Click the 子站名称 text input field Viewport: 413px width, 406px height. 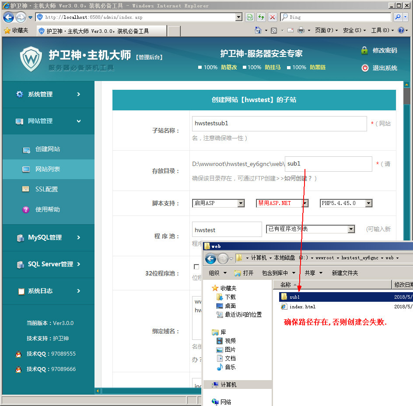(x=279, y=124)
